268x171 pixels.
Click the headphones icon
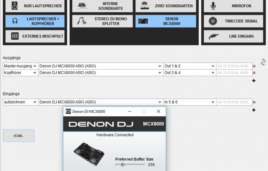pos(15,21)
